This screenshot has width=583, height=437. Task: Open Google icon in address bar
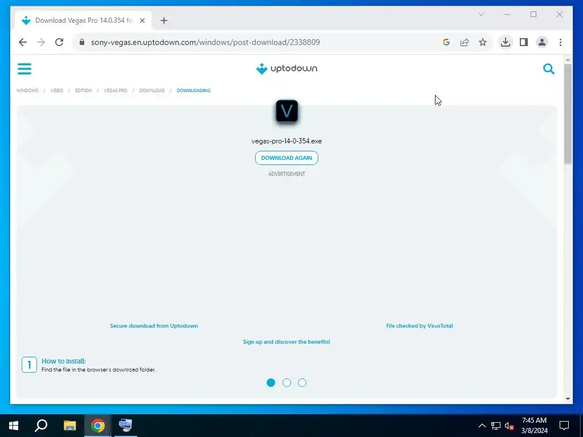click(x=446, y=42)
